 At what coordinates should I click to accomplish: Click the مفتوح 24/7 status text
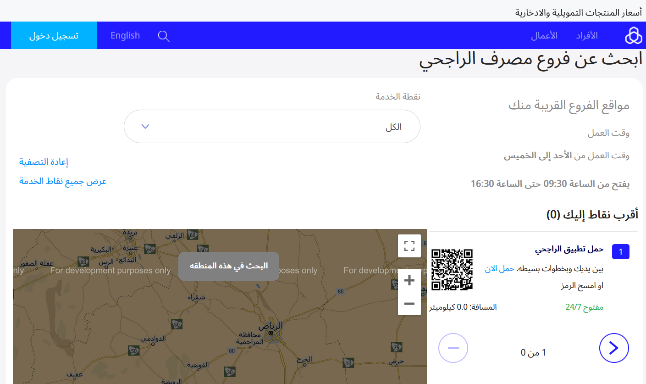click(x=585, y=307)
